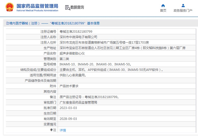The width and height of the screenshot is (198, 136).
Task: Go to 首页 home page
Action: 163,11
